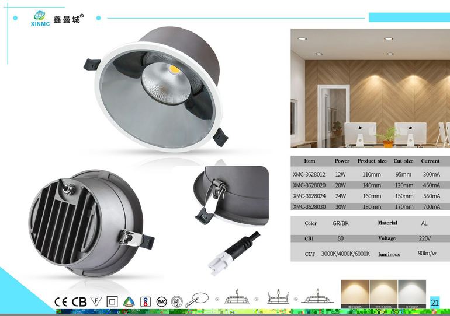Click the colorful triangle certification icon

tap(130, 301)
